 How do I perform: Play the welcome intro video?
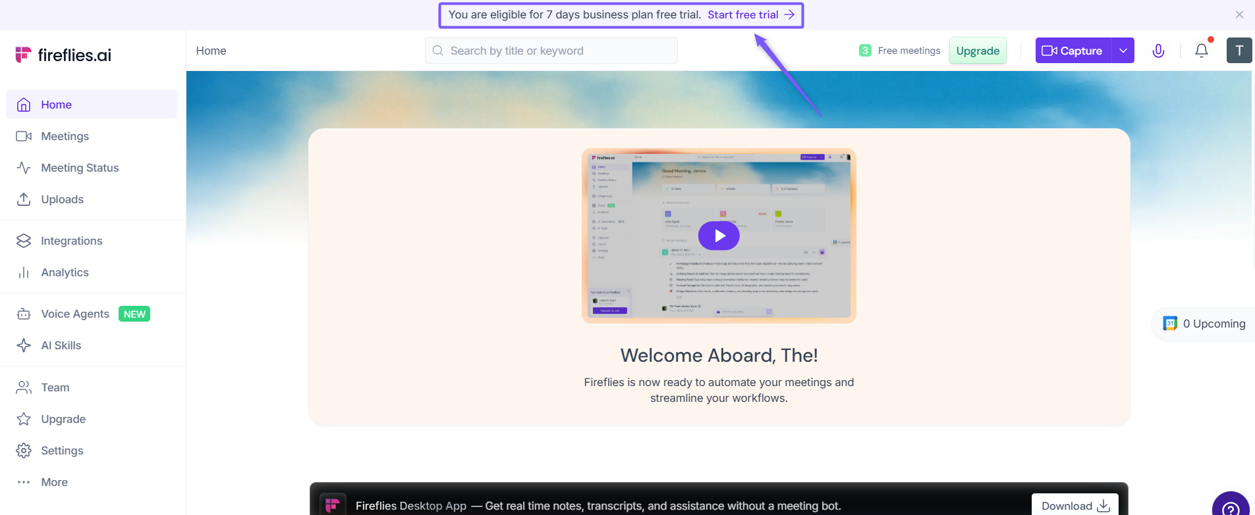[x=719, y=235]
